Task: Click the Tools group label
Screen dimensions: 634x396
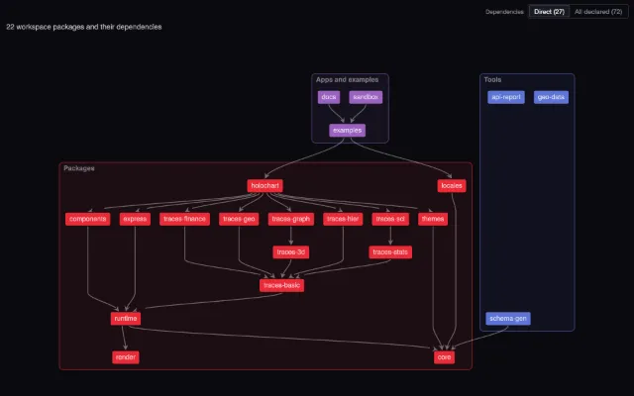Action: tap(492, 79)
